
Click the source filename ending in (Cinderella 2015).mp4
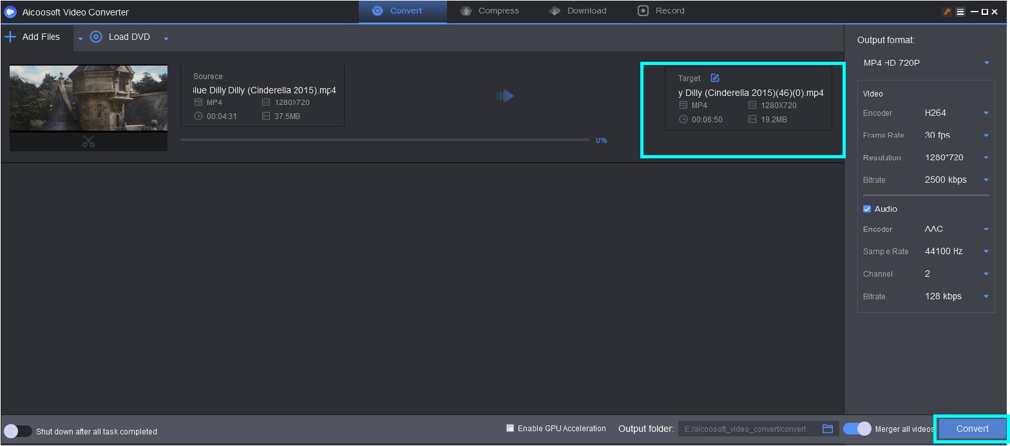[x=264, y=90]
